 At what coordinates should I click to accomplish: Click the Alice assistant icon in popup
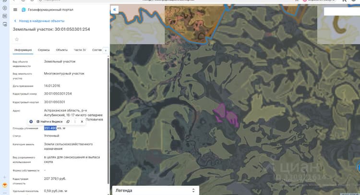click(x=31, y=122)
